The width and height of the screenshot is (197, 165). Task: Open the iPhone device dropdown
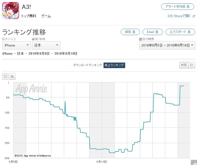tap(16, 45)
